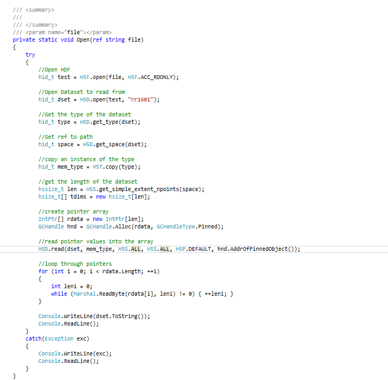Image resolution: width=388 pixels, height=380 pixels.
Task: Click the highlighted 'H5D.read(dset, mem_type' line
Action: point(169,249)
